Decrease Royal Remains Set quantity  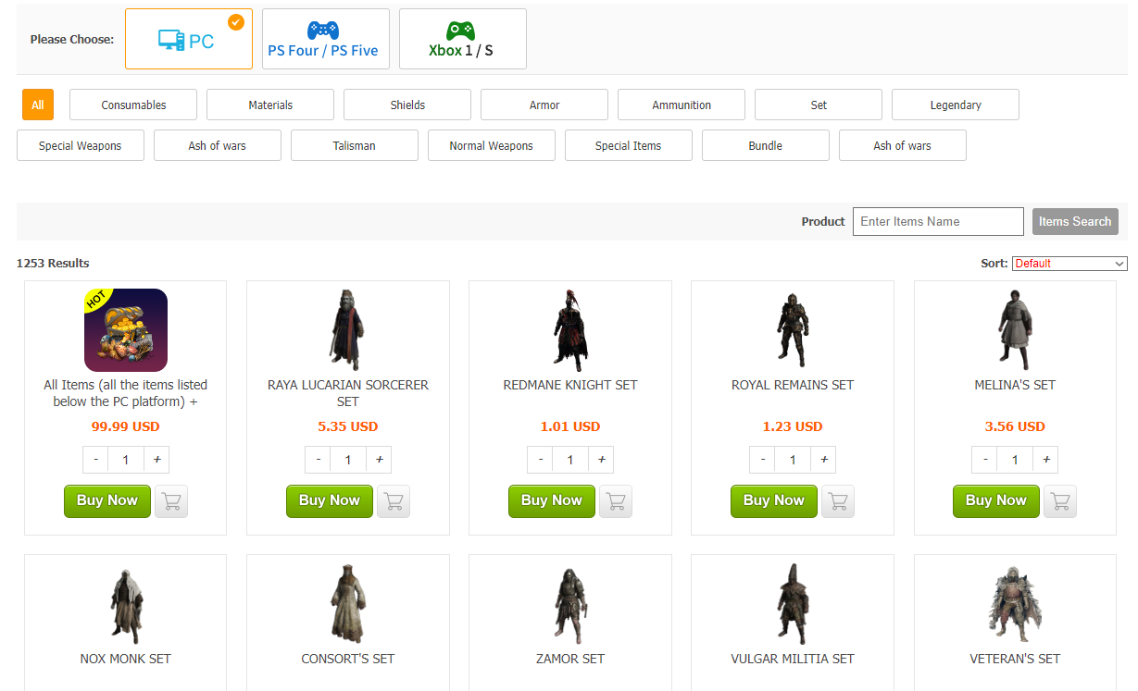762,460
